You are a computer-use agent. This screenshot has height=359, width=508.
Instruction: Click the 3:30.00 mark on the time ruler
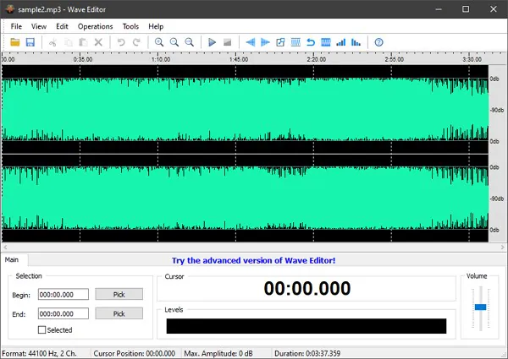472,59
